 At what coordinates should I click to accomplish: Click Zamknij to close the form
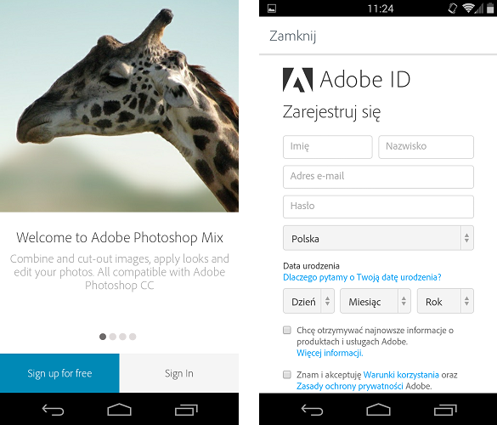pyautogui.click(x=292, y=36)
